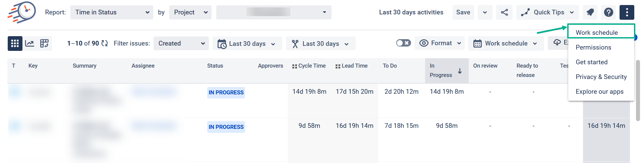Expand the arrow next to Save
This screenshot has width=641, height=163.
pos(485,12)
